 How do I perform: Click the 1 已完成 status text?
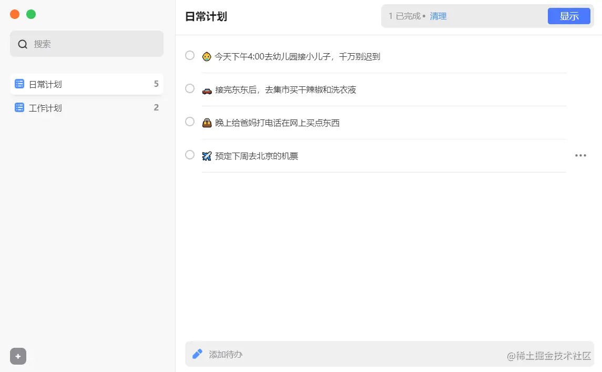pos(405,16)
